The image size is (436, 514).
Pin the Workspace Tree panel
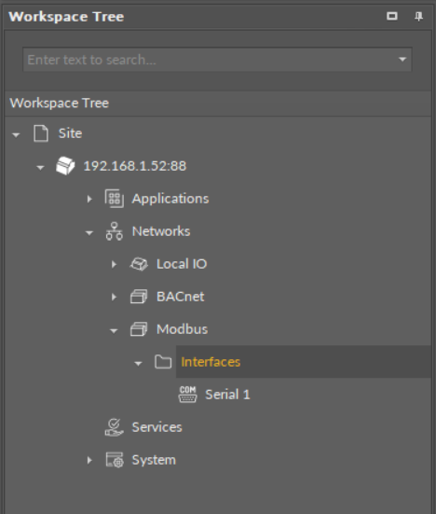coord(418,17)
